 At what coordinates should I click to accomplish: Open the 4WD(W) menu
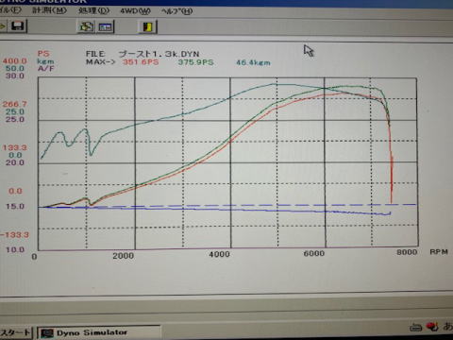[x=135, y=11]
